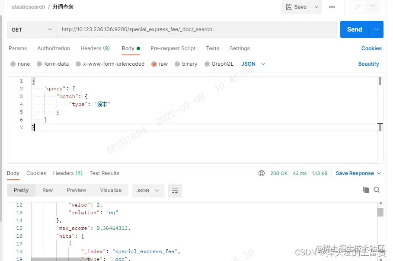Select the Raw response view

point(48,190)
